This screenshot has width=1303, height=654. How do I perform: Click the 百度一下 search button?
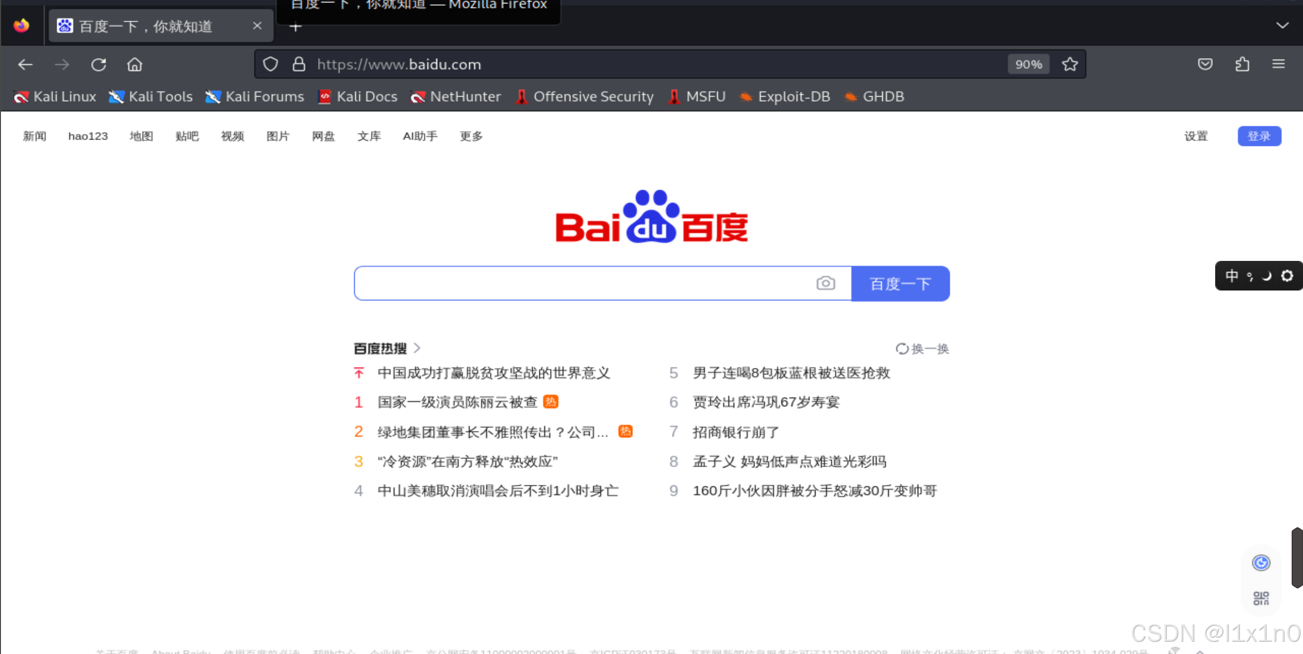(x=900, y=283)
